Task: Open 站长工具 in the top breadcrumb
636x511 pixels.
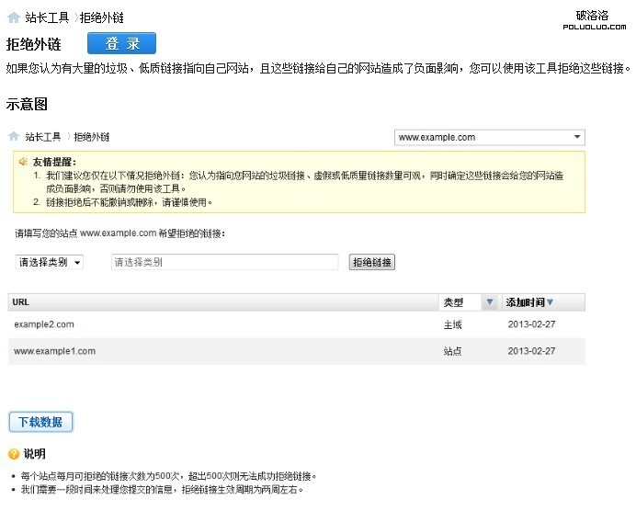Action: (x=45, y=17)
